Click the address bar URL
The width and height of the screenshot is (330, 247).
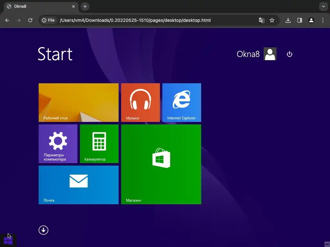click(x=135, y=20)
